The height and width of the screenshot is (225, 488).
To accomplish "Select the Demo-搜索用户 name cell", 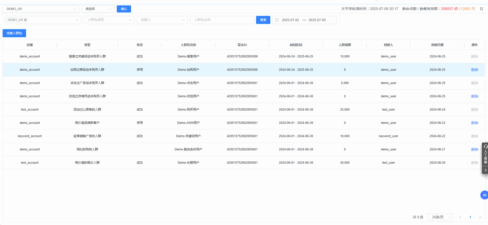I will (188, 56).
